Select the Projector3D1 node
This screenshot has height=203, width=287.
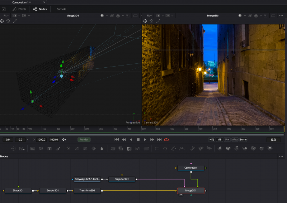click(122, 179)
